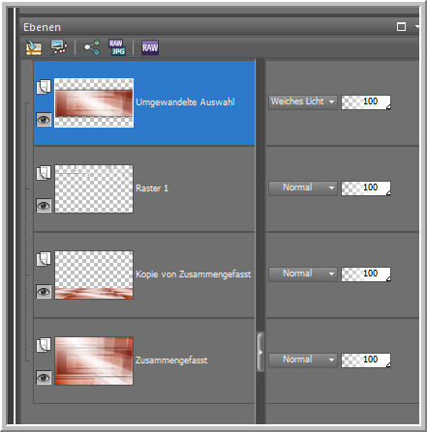Toggle the Zusammengefasst layer eye icon
This screenshot has height=432, width=427.
pos(44,378)
